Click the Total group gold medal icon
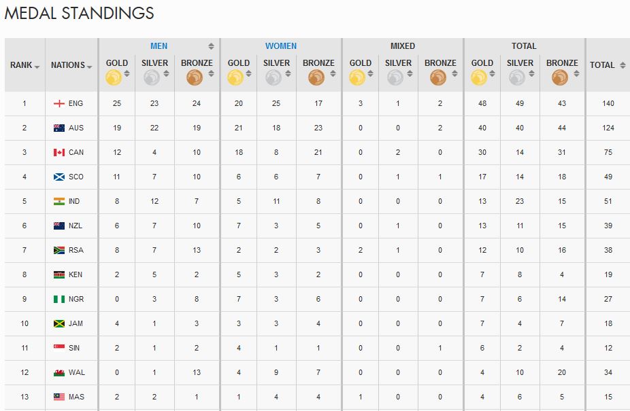 [479, 77]
